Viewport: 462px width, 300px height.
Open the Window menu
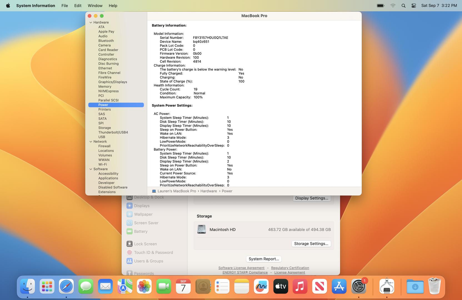coord(95,6)
